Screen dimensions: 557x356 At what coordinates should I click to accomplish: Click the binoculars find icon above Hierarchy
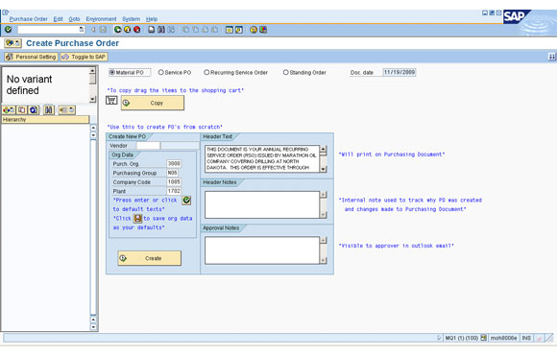pos(48,110)
